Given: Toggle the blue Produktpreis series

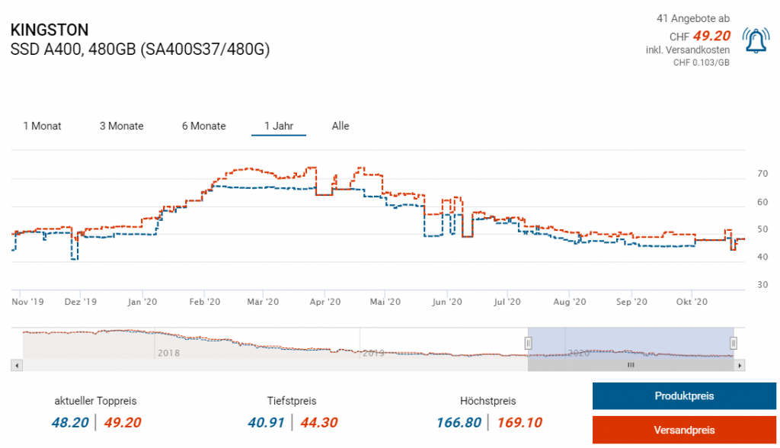Looking at the screenshot, I should pyautogui.click(x=668, y=396).
